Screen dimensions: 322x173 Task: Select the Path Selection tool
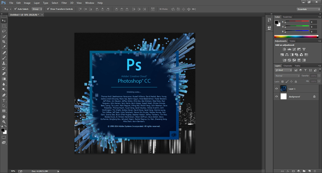point(4,106)
